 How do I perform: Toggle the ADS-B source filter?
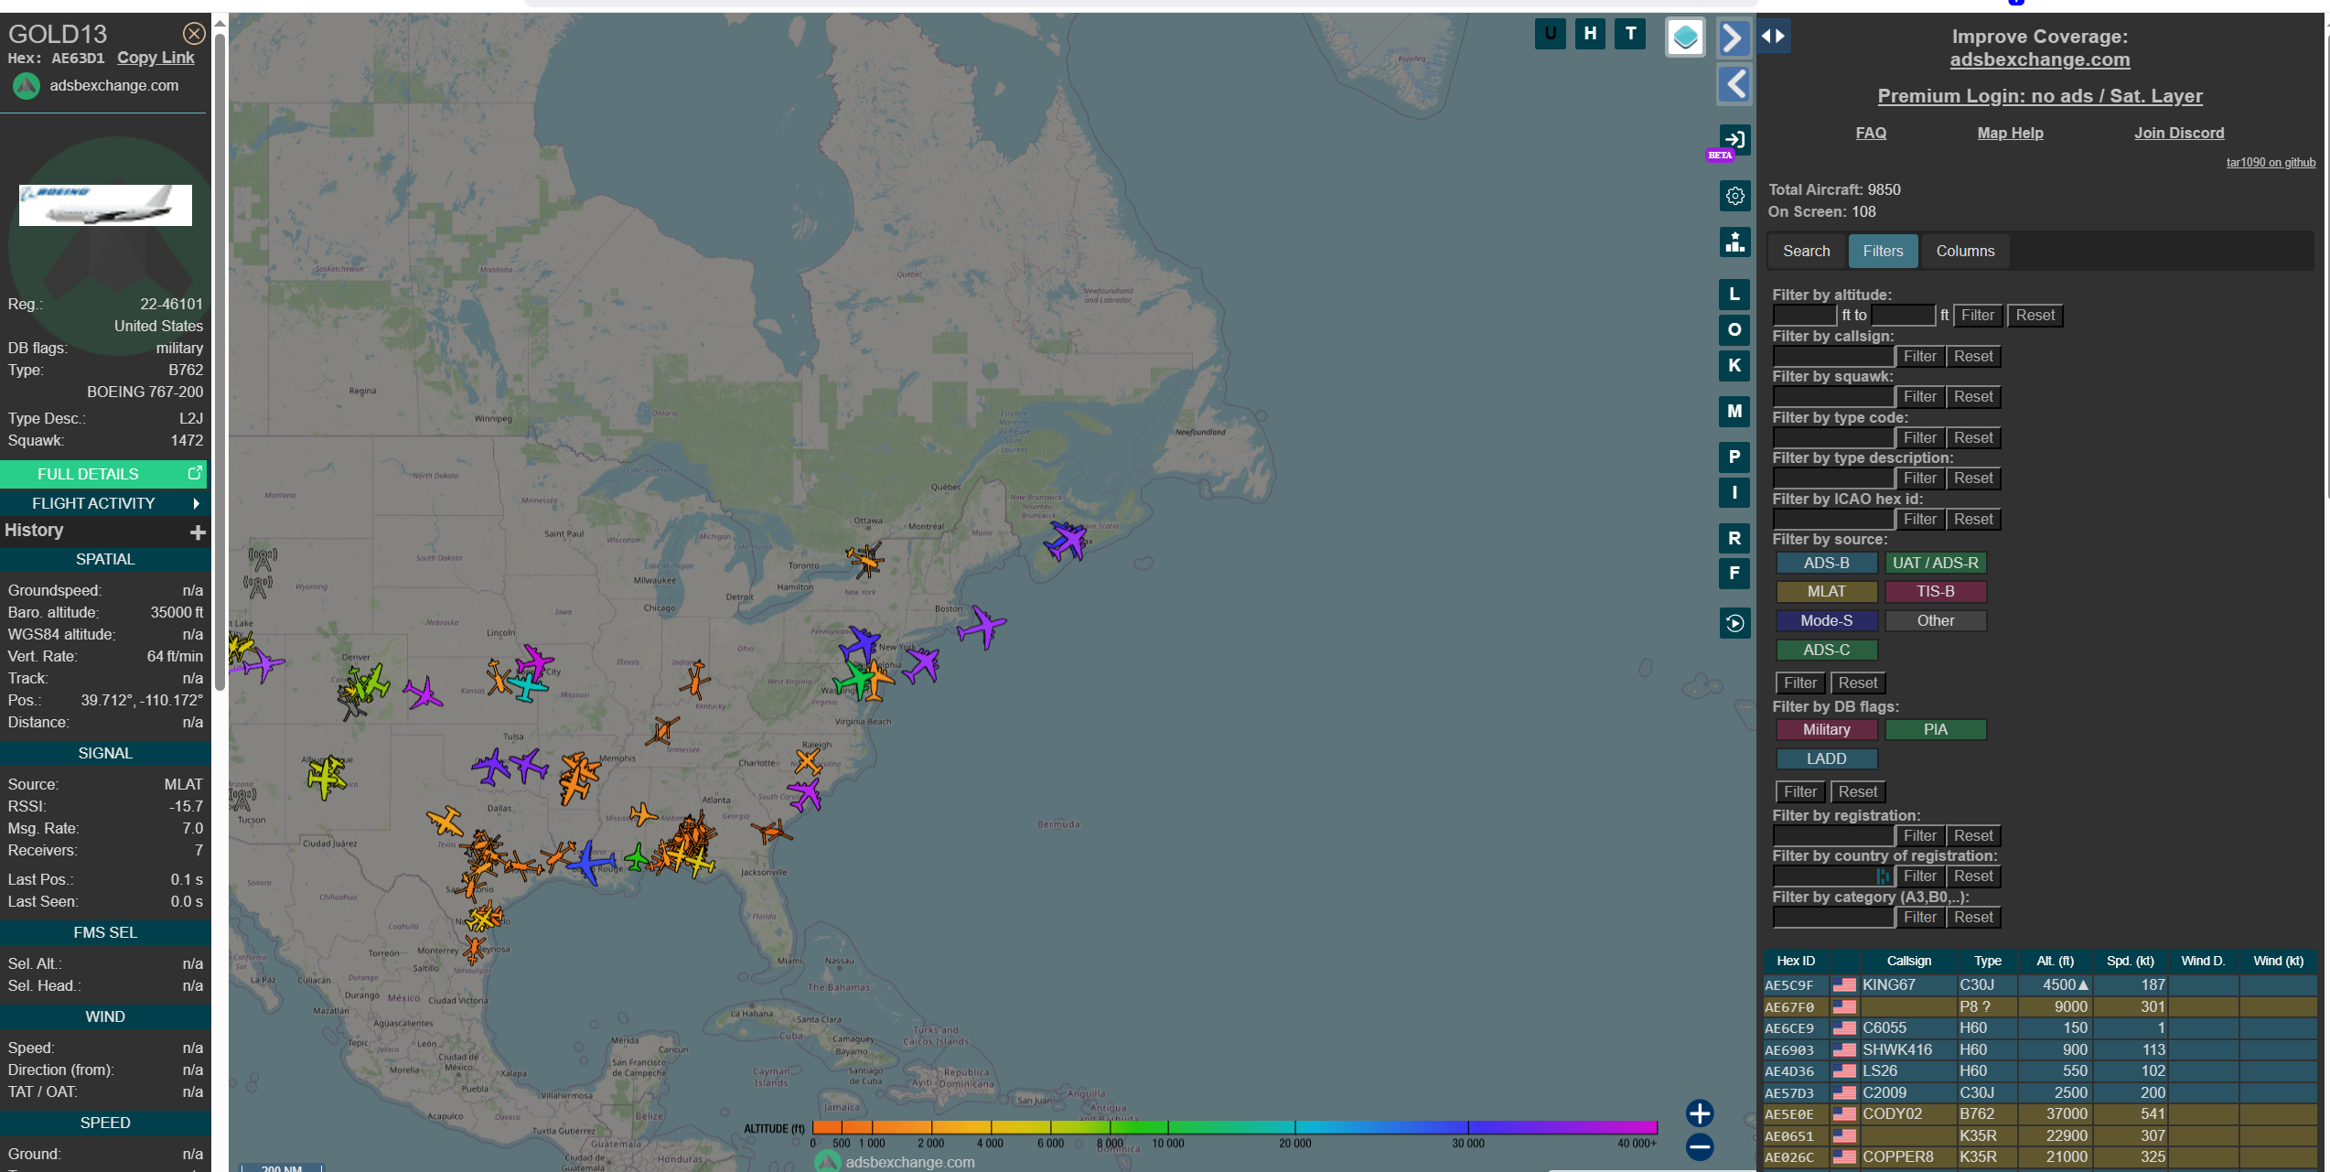(x=1826, y=564)
